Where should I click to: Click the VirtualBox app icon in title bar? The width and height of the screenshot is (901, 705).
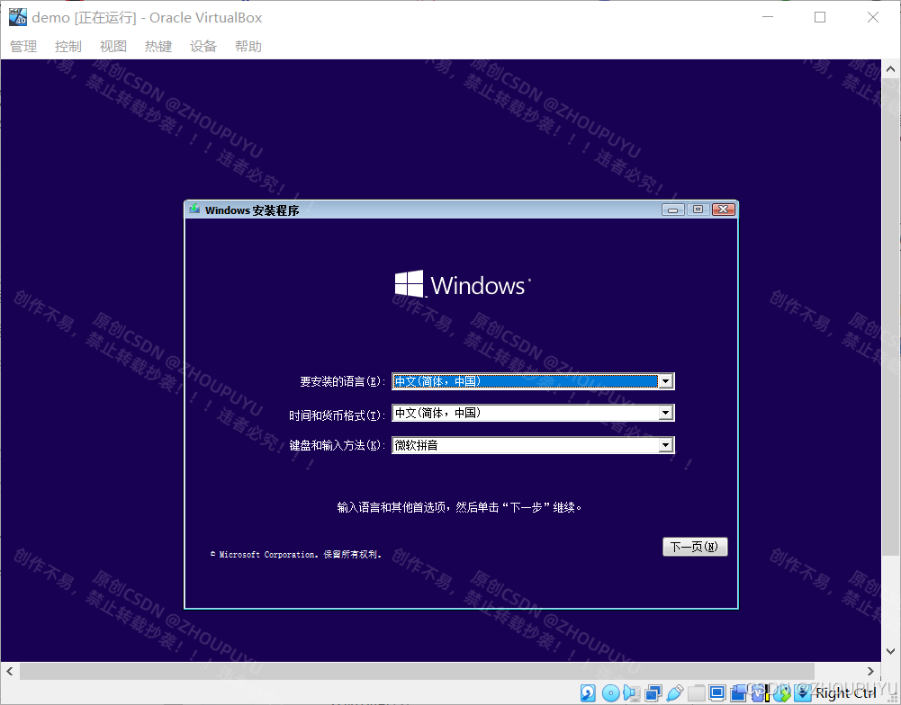click(x=18, y=17)
